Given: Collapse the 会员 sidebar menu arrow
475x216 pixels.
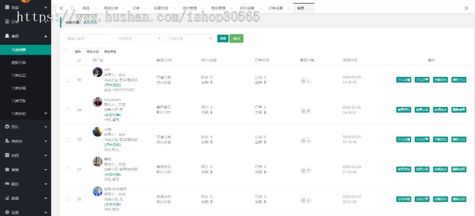Looking at the screenshot, I should pos(46,36).
